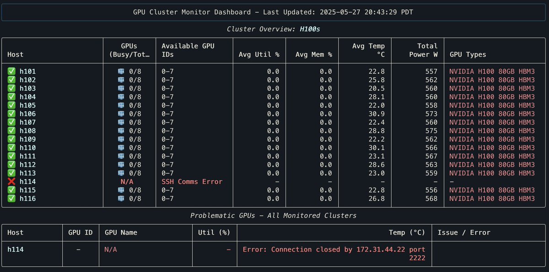Viewport: 549px width, 272px height.
Task: Click the Total Power W column header
Action: [423, 50]
